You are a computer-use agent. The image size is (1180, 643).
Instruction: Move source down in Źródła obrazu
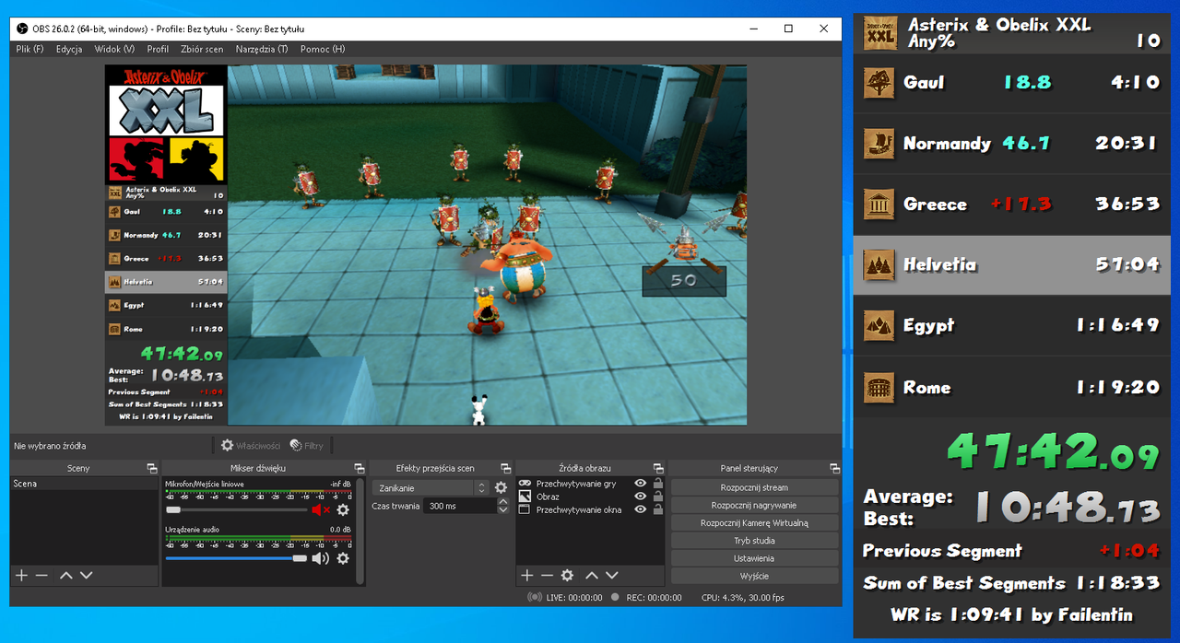click(611, 575)
